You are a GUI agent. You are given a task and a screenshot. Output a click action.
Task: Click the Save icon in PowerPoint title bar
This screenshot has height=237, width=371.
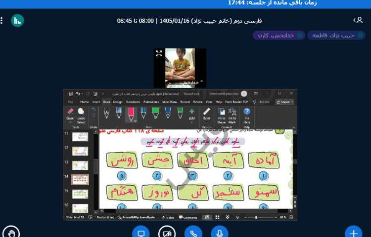click(71, 94)
